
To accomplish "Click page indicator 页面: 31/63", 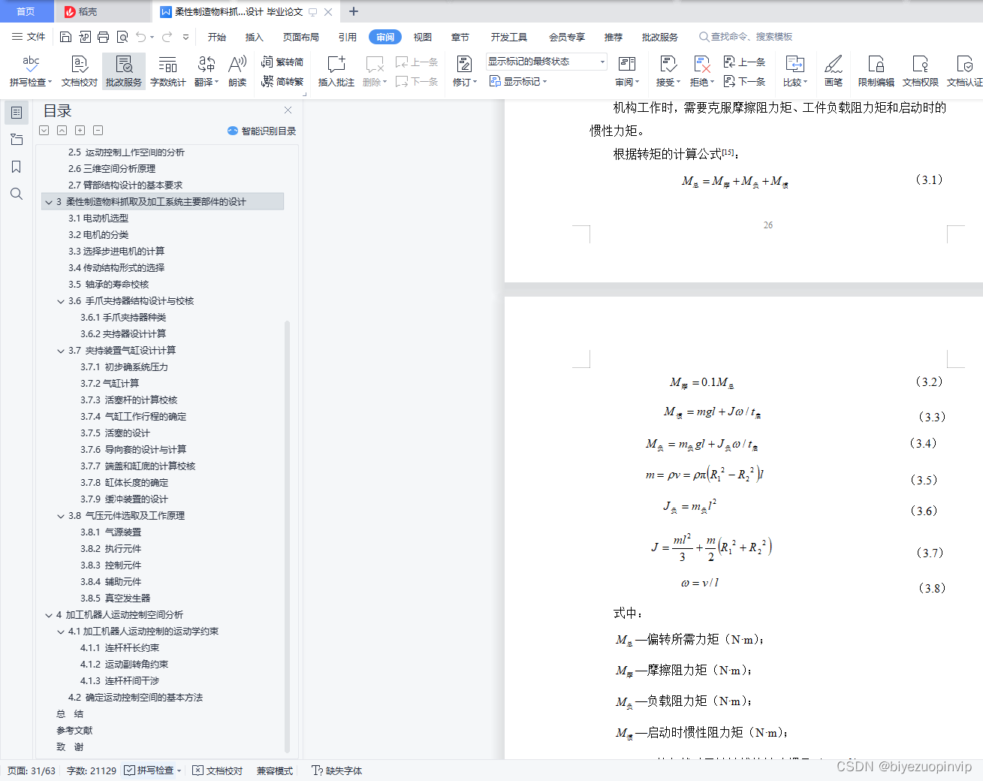I will (x=32, y=770).
